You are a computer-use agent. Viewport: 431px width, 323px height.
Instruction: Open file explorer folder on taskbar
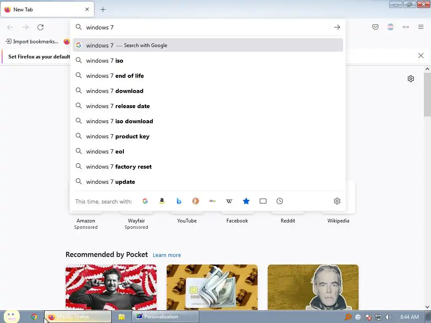point(122,317)
